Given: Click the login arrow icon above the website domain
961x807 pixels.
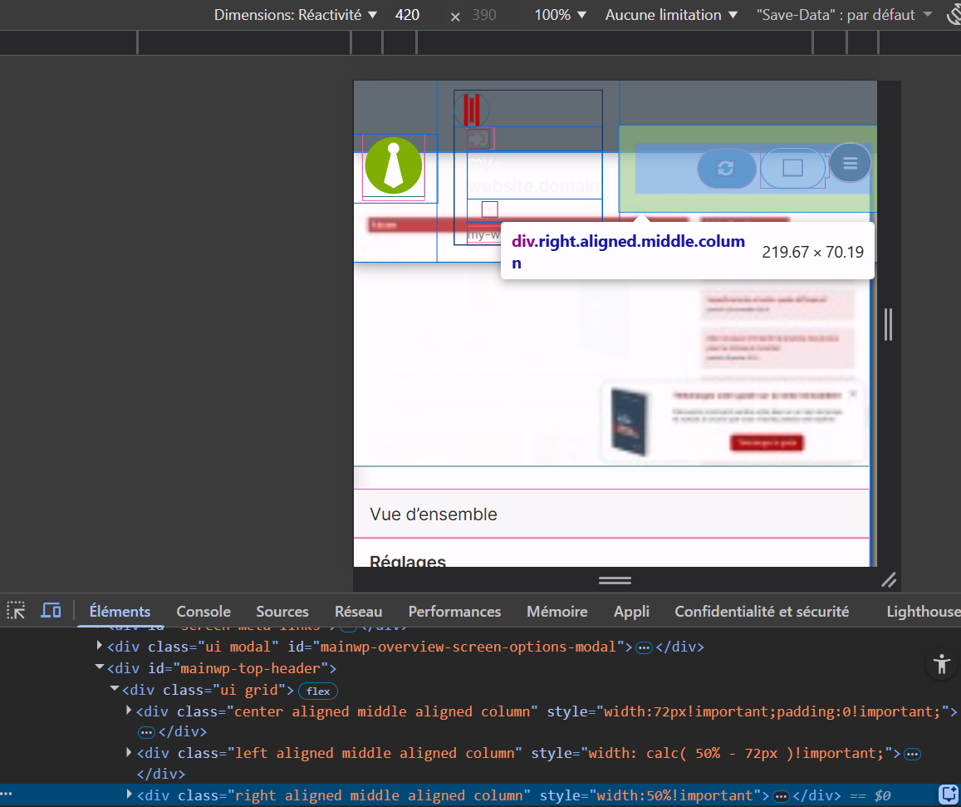Looking at the screenshot, I should tap(479, 139).
